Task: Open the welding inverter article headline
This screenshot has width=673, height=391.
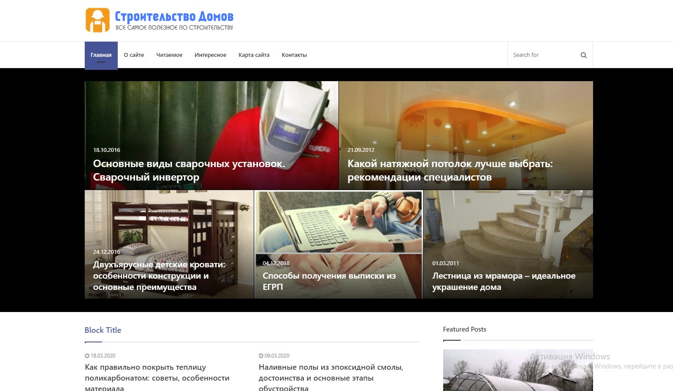Action: pos(189,171)
